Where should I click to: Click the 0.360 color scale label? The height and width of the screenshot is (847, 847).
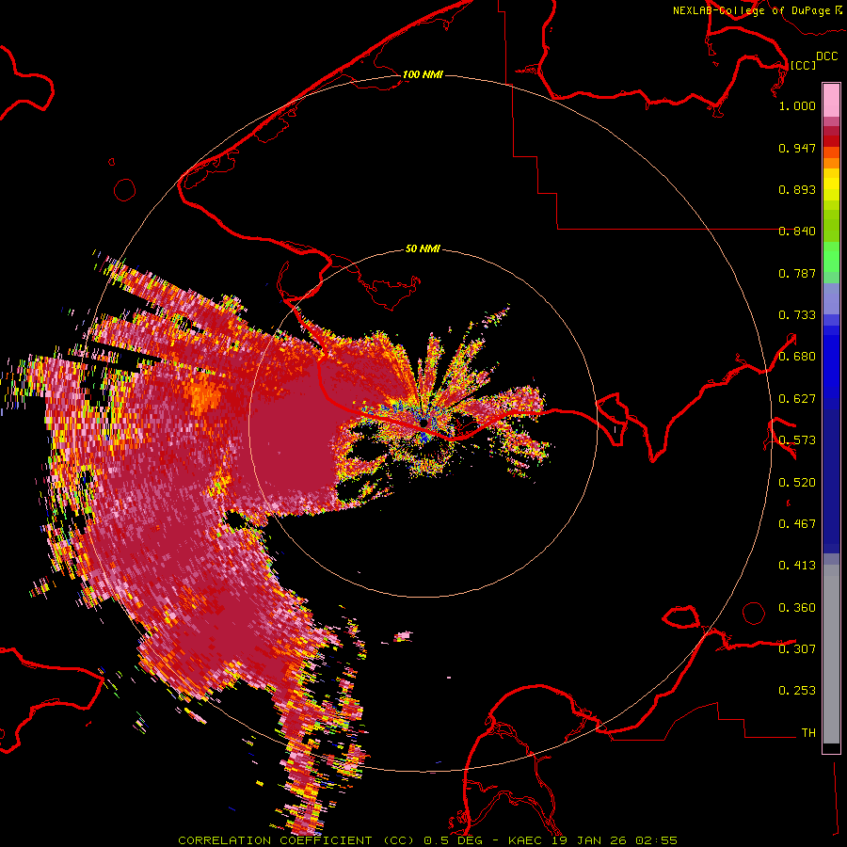(797, 608)
